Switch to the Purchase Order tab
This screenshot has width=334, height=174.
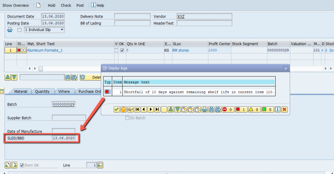[88, 91]
